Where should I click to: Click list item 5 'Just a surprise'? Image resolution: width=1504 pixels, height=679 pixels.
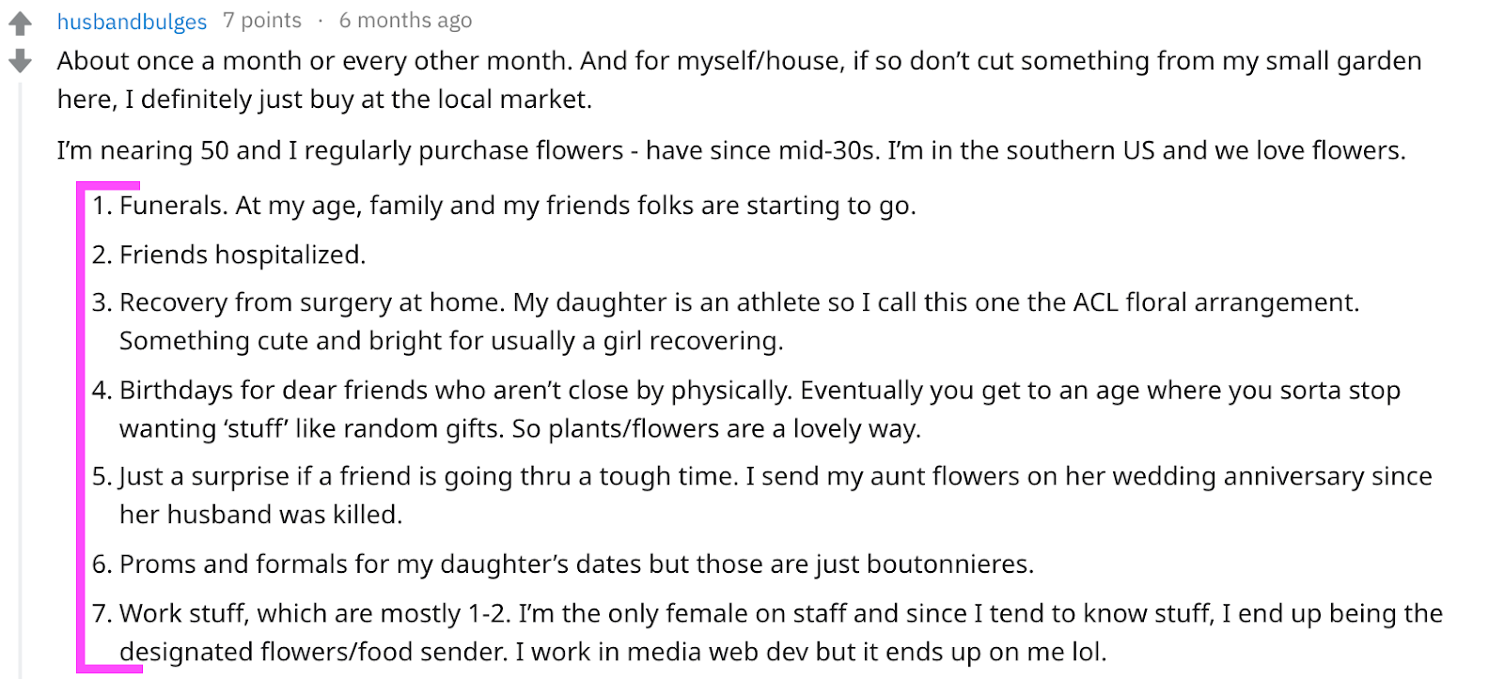point(762,476)
